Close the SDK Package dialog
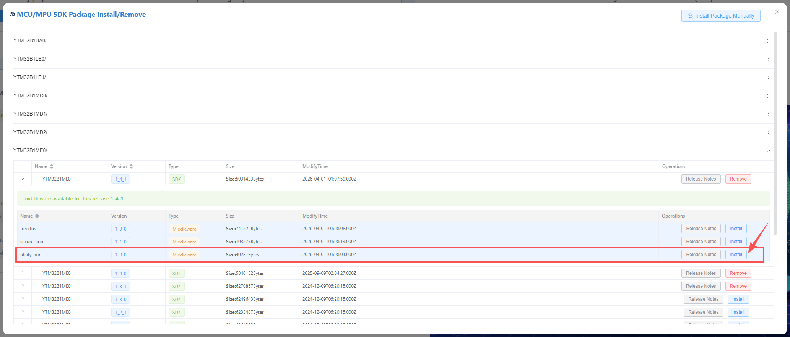790x337 pixels. point(777,12)
